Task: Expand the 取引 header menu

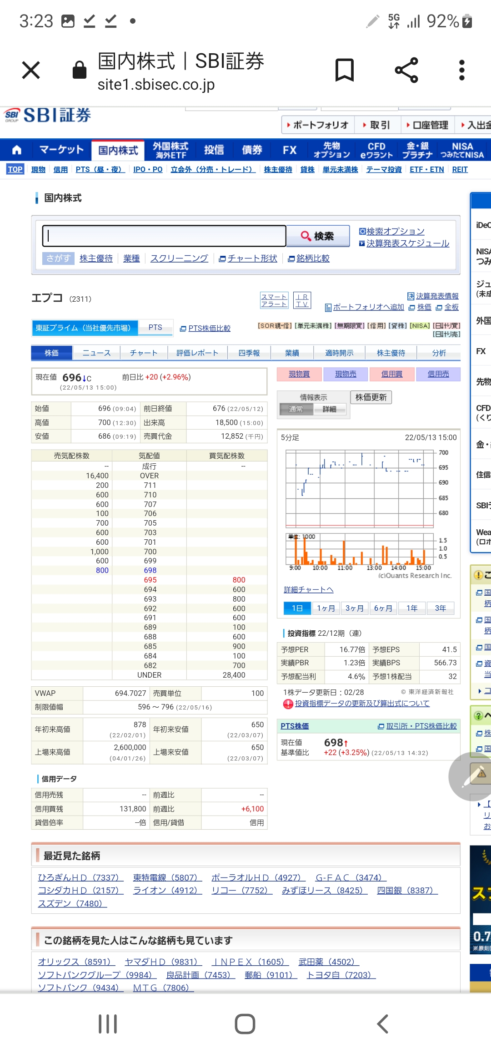Action: (x=377, y=125)
